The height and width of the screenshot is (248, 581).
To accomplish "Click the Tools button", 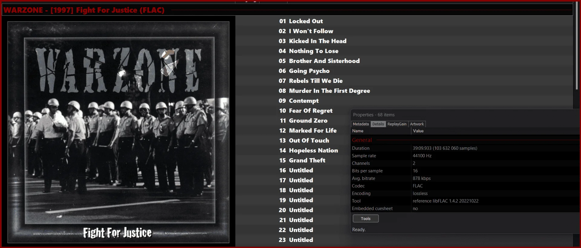I will pos(366,218).
